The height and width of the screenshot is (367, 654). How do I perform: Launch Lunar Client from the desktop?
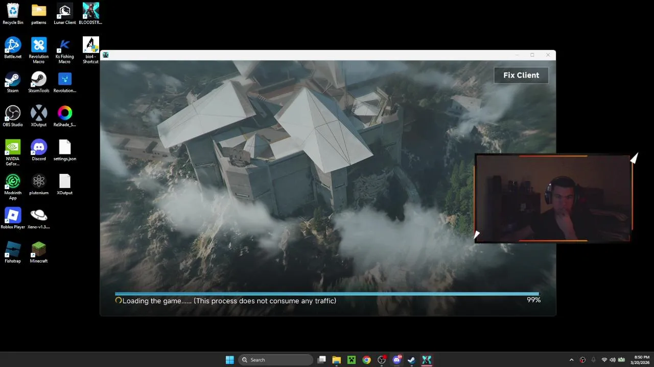(64, 14)
